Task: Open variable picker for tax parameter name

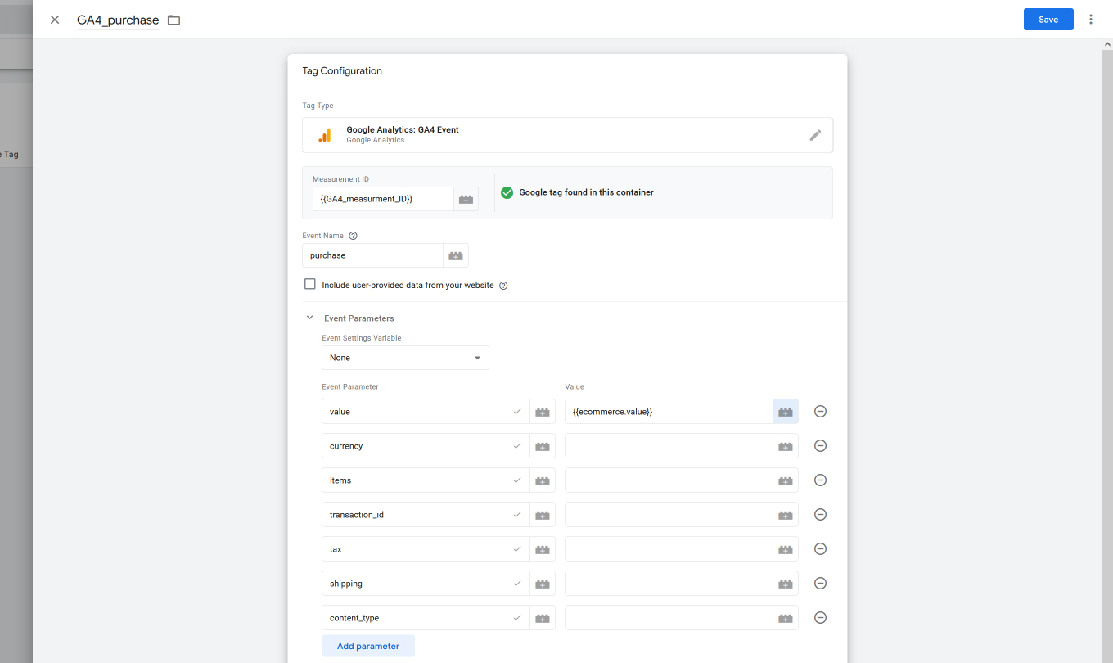Action: point(543,549)
